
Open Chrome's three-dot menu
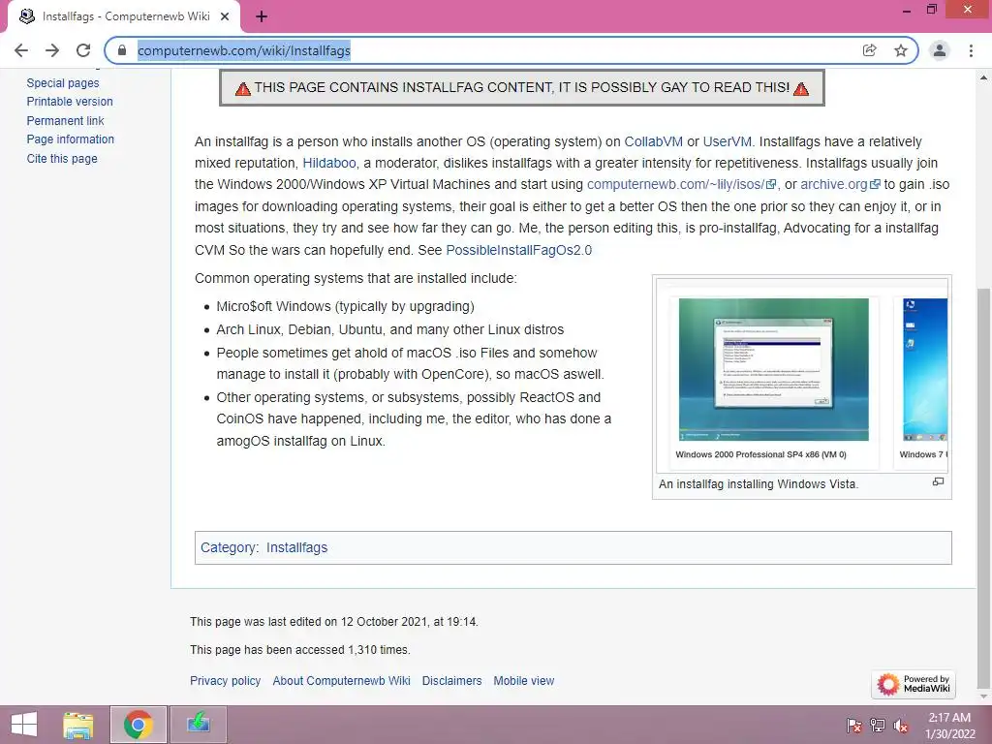[x=971, y=50]
